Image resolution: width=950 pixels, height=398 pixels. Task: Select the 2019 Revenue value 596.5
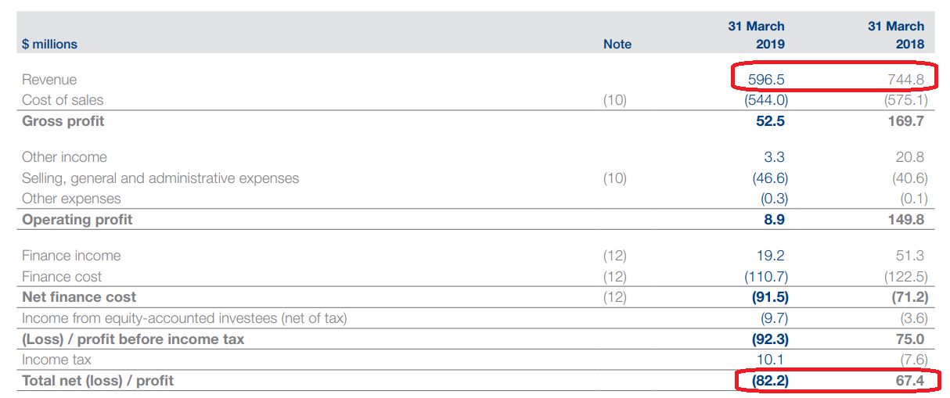coord(765,80)
